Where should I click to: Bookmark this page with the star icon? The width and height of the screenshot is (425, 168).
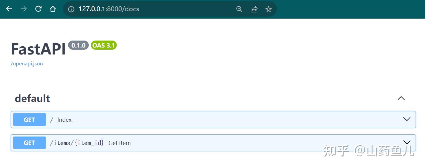(x=268, y=9)
